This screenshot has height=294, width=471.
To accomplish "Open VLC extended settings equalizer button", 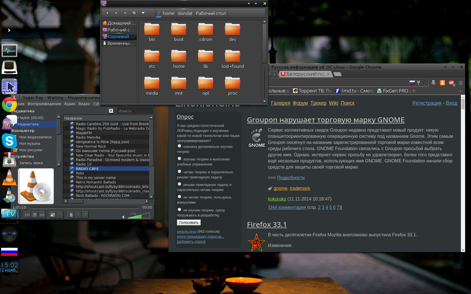I will coord(60,215).
